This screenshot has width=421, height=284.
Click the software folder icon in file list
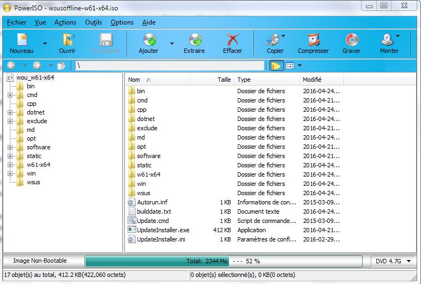tap(131, 156)
